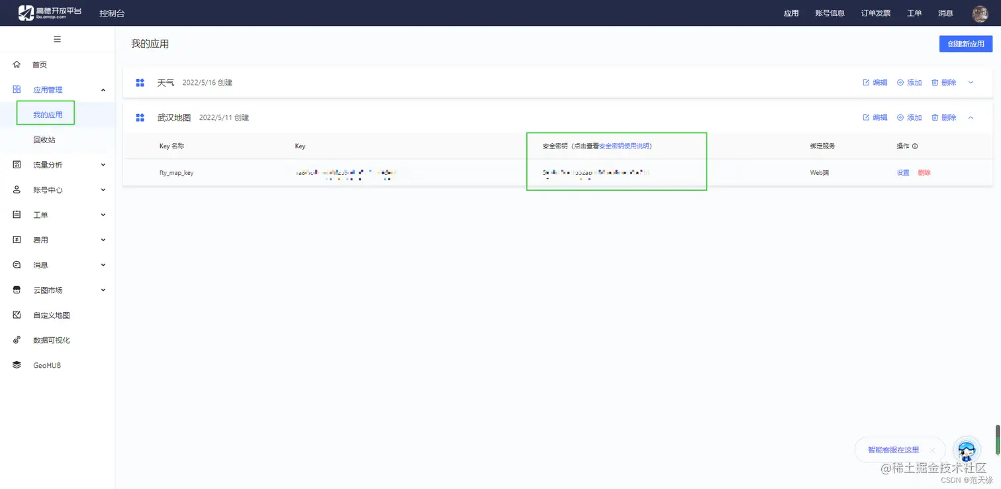Click the 账号中心 person icon

17,190
